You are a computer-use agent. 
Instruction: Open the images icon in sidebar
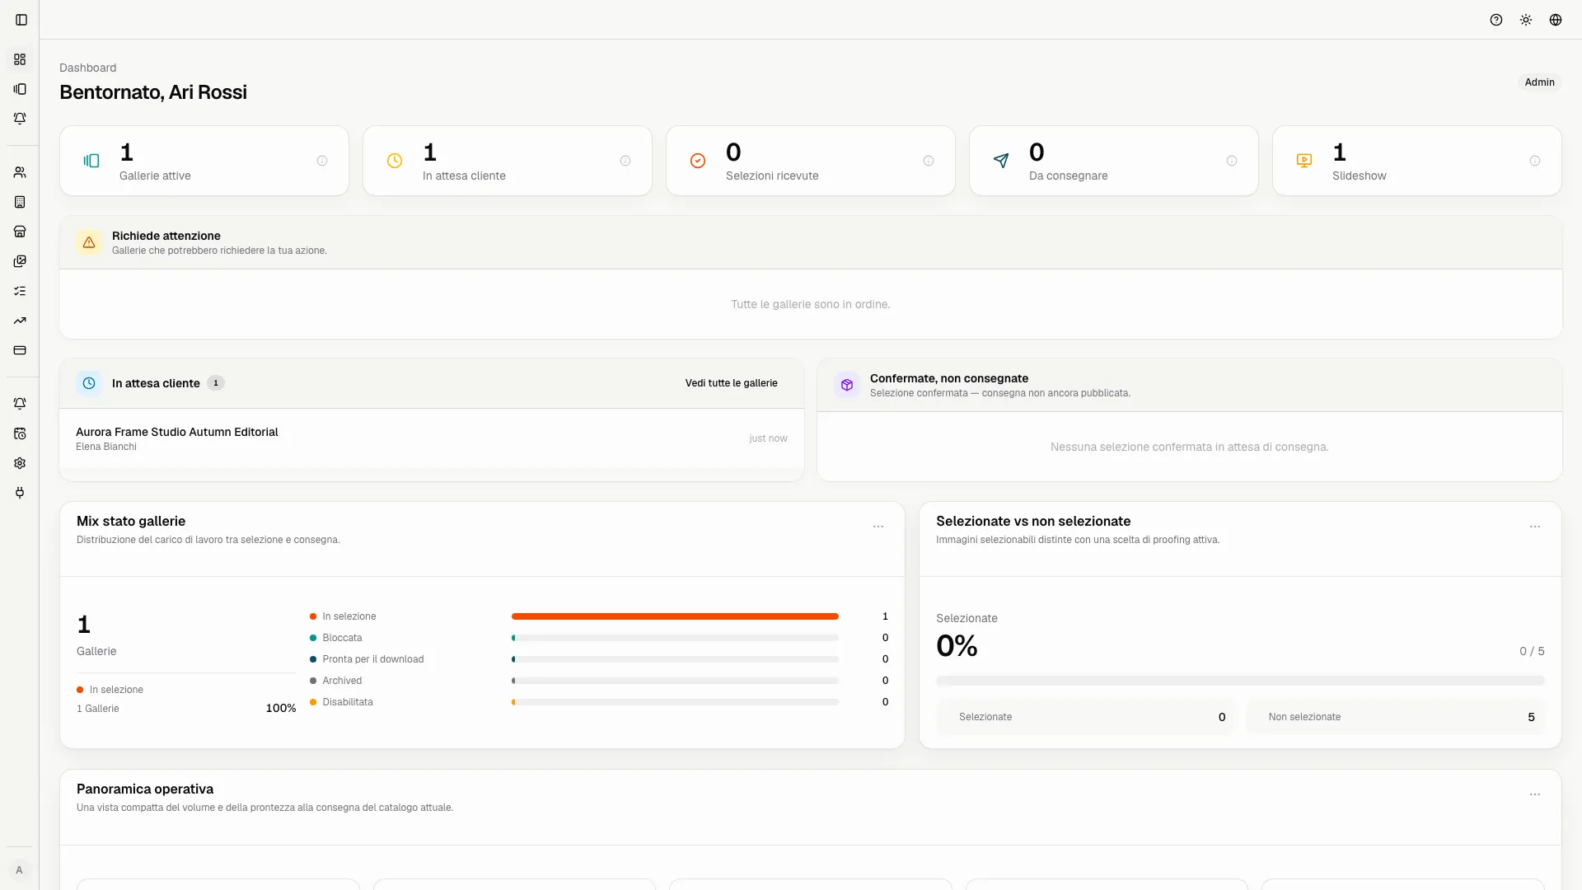point(20,261)
